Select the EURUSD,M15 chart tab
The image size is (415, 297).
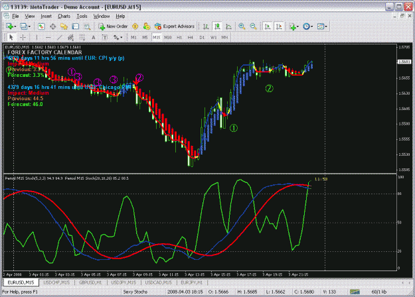coord(21,282)
